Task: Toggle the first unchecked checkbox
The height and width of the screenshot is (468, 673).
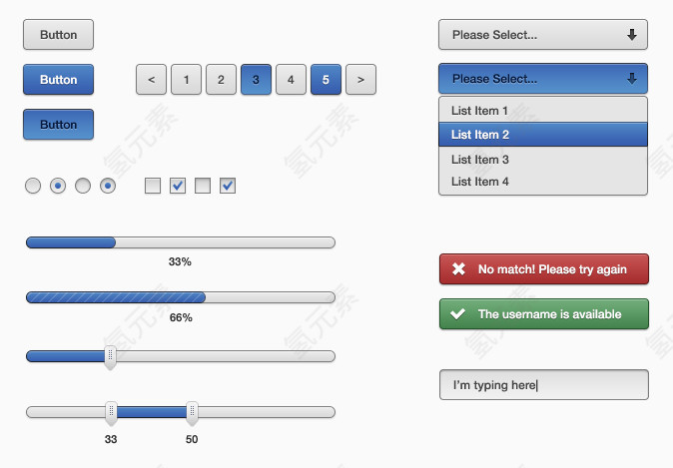Action: click(x=153, y=186)
